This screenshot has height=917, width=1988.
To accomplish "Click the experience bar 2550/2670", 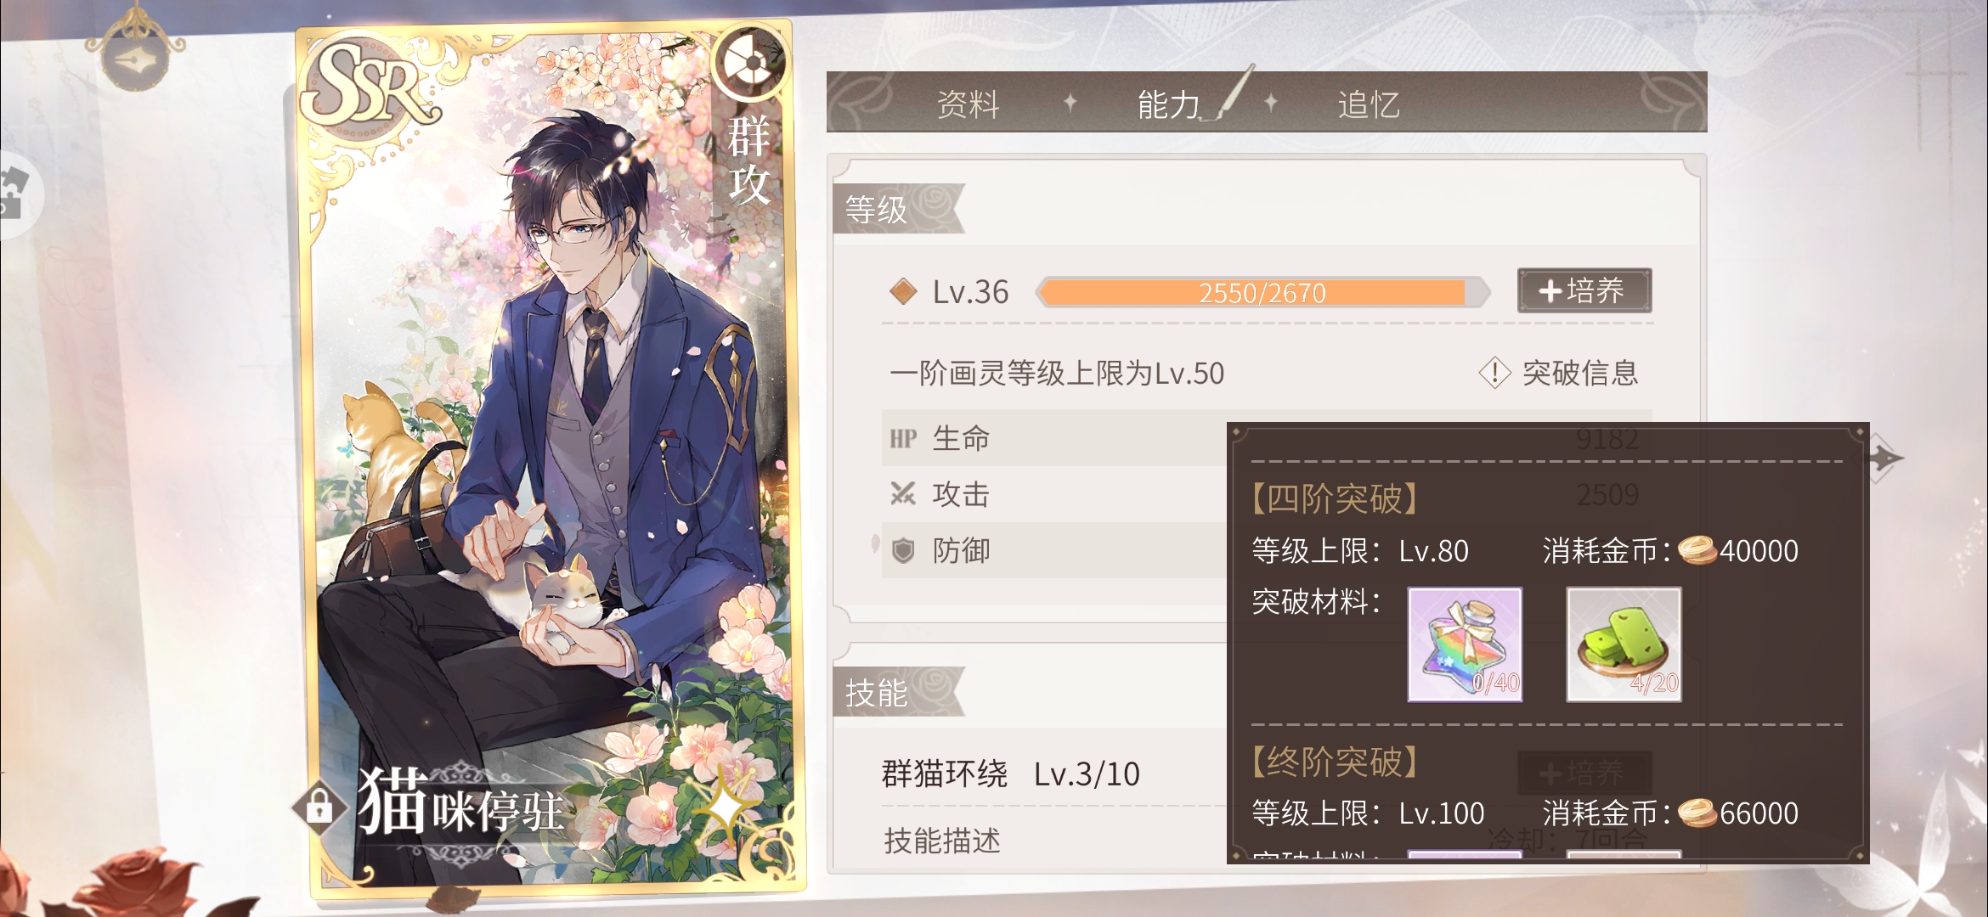I will pyautogui.click(x=1262, y=292).
